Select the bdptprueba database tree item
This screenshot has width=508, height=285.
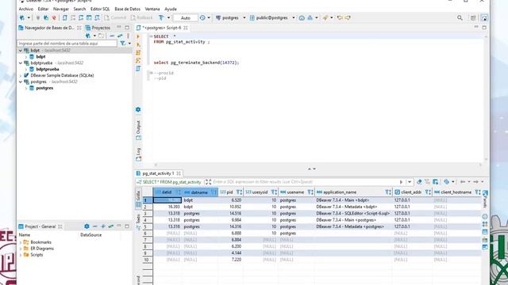coord(48,69)
